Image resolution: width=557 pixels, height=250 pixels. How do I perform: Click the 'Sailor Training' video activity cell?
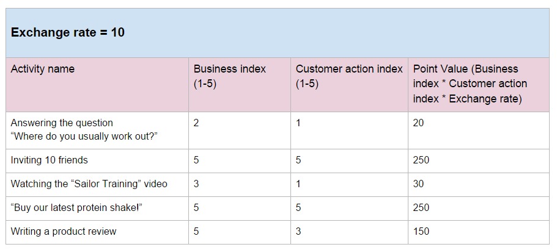97,185
